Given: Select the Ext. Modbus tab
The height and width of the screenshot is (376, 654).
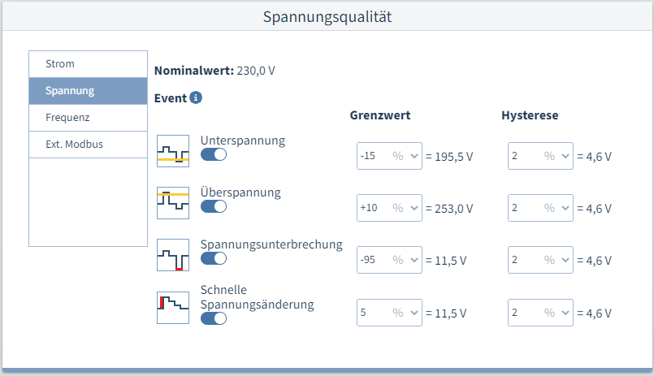Looking at the screenshot, I should point(88,144).
